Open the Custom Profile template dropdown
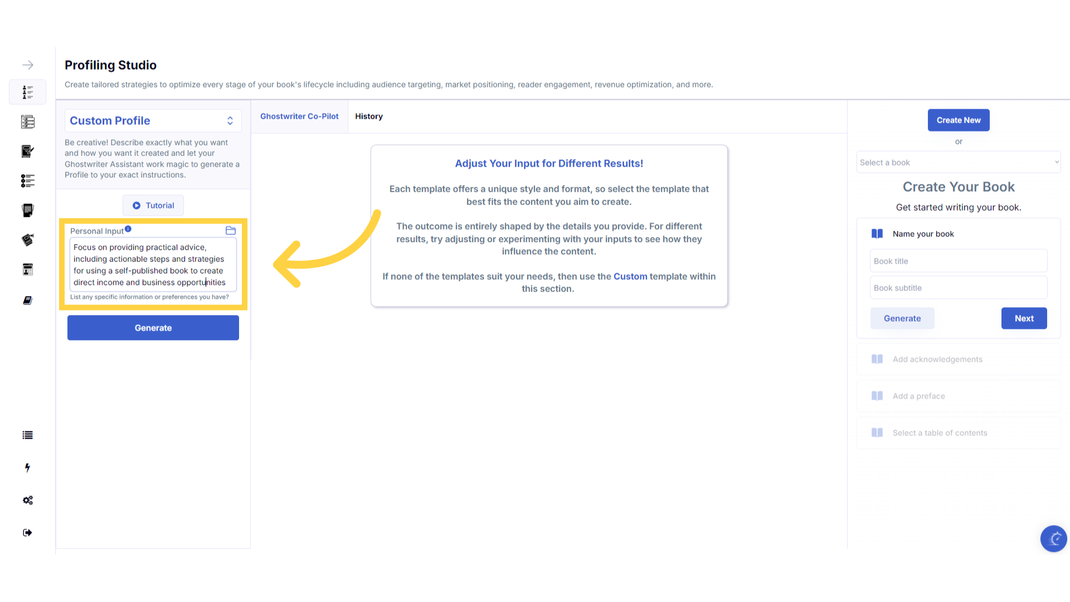 tap(153, 121)
